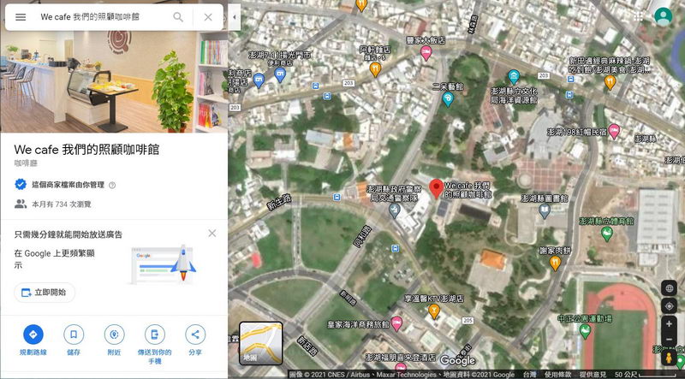685x379 pixels.
Task: Click the business profile help question icon
Action: (x=112, y=185)
